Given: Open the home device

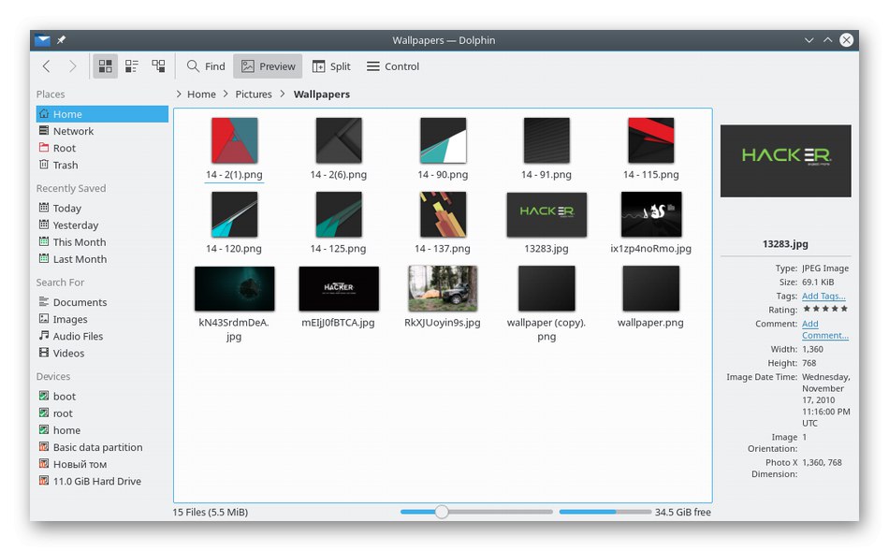Looking at the screenshot, I should [x=102, y=430].
